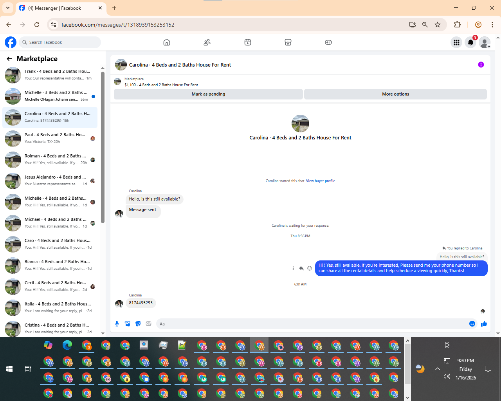Send a thumbs-up like
The height and width of the screenshot is (401, 501).
(484, 323)
